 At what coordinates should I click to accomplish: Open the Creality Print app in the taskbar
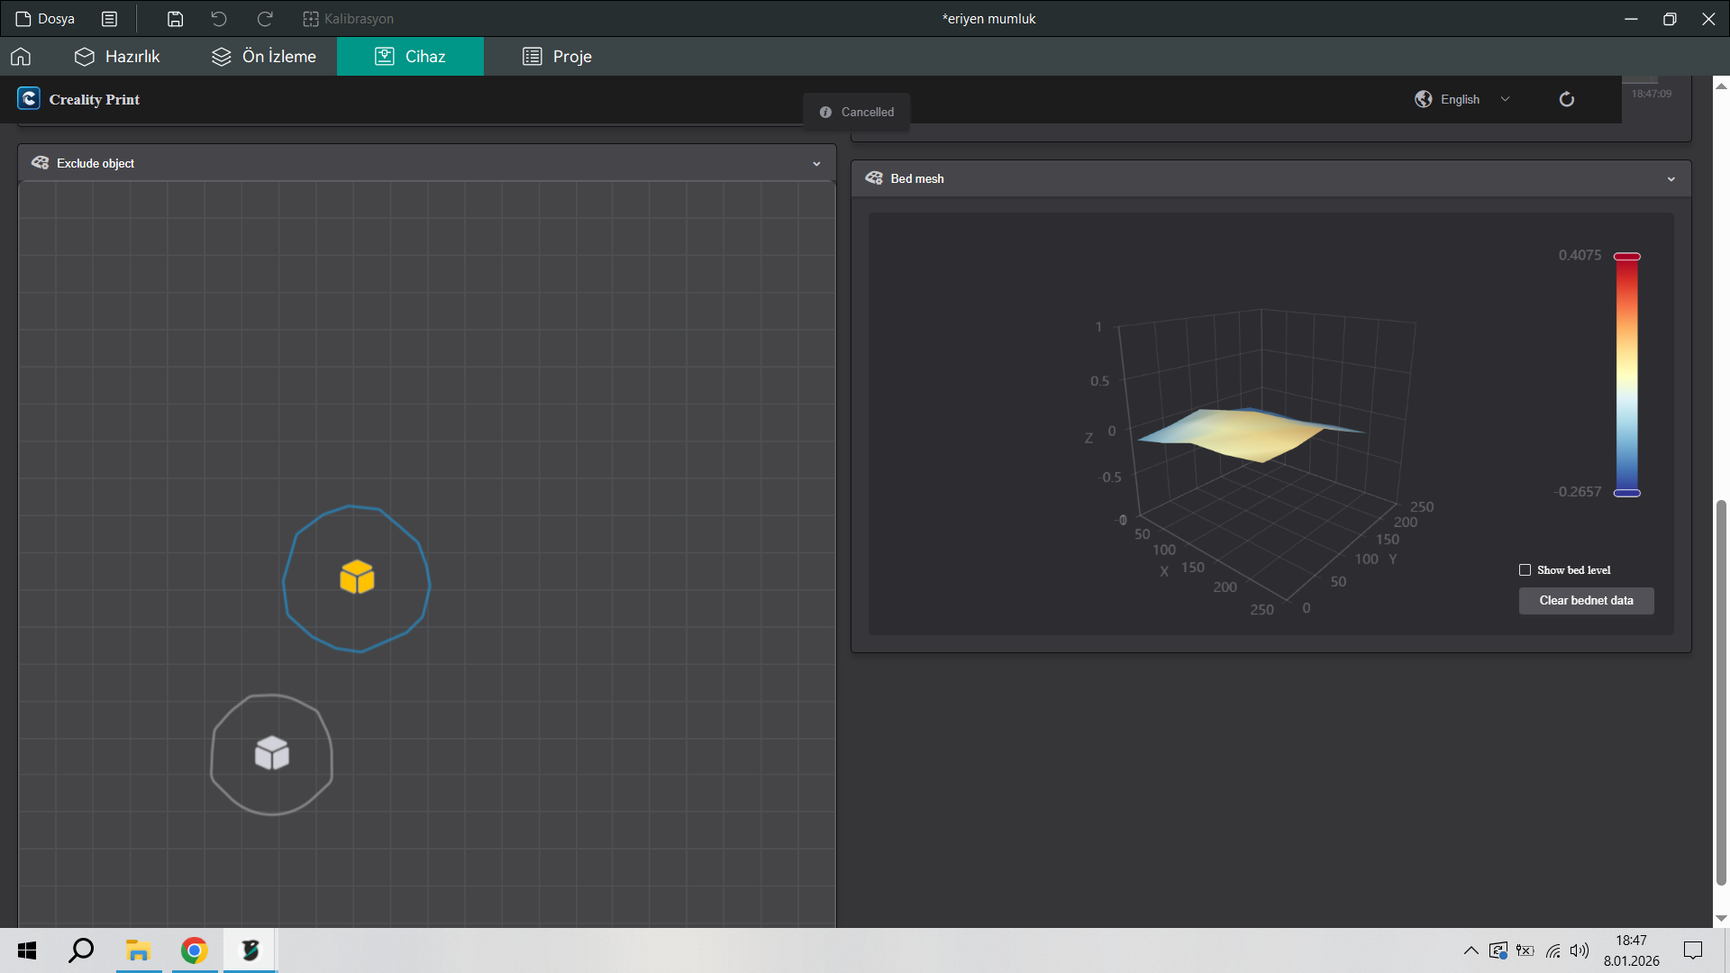tap(250, 950)
